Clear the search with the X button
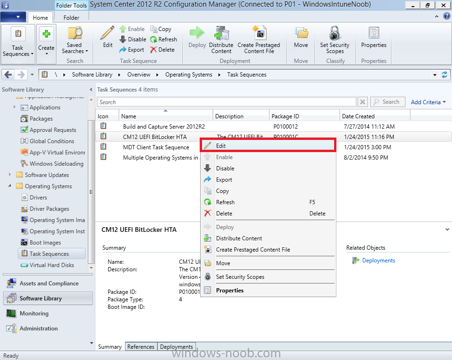Screen dimensions: 452x360 click(363, 102)
